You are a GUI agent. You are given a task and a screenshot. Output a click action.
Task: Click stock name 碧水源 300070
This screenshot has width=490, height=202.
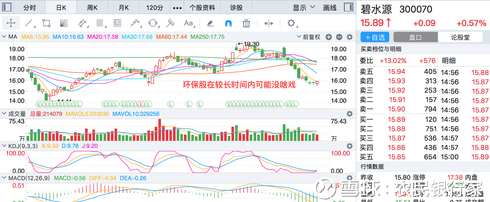396,9
